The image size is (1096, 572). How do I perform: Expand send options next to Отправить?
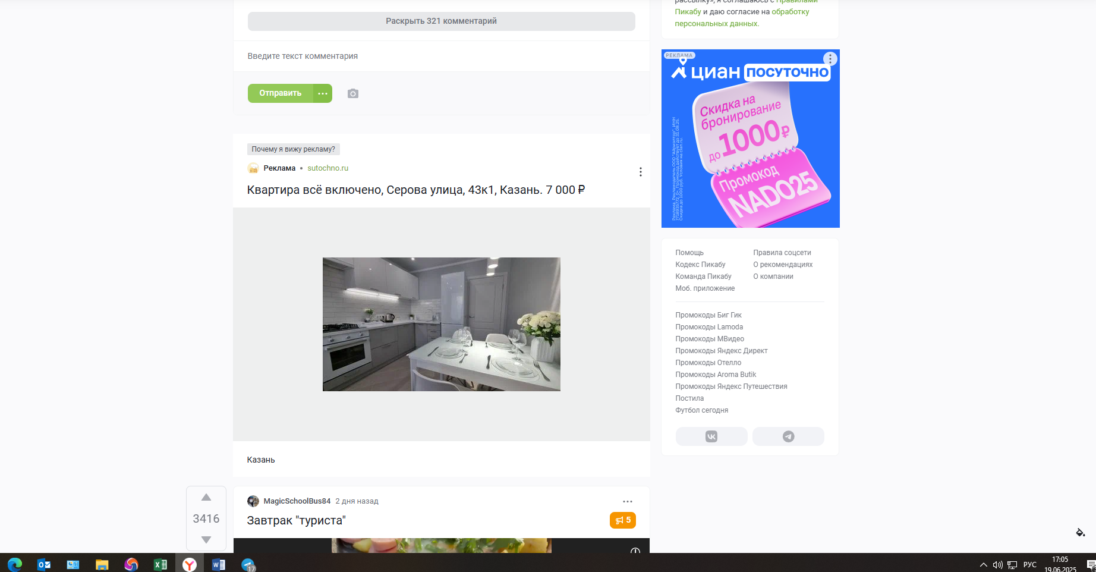(323, 93)
